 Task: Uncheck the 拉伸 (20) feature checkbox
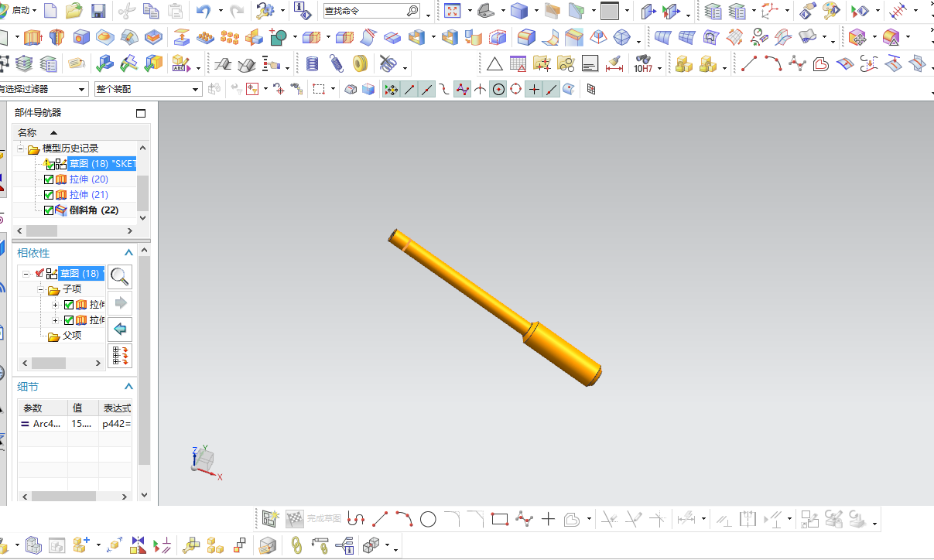pos(49,179)
